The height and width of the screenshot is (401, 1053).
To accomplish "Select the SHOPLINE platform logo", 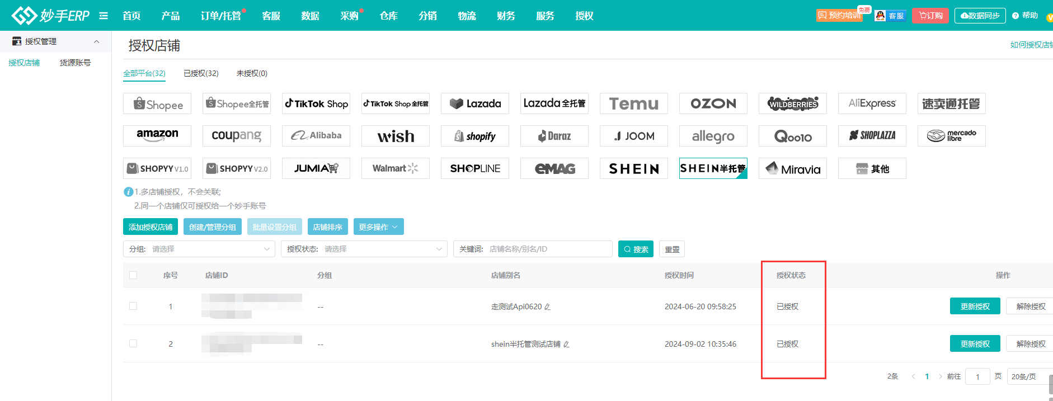I will (x=475, y=168).
